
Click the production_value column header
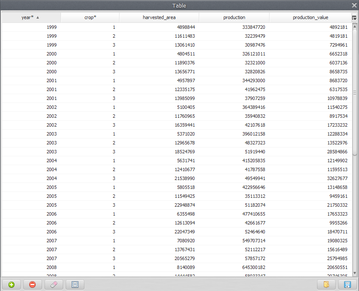point(310,18)
